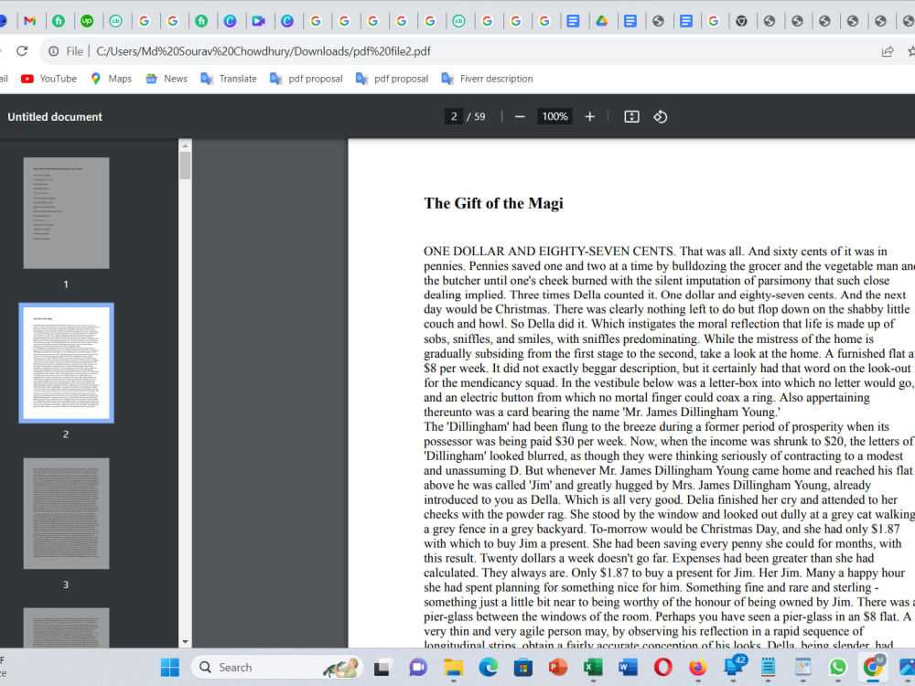Click the taskbar Search box
The image size is (915, 686).
pos(276,668)
